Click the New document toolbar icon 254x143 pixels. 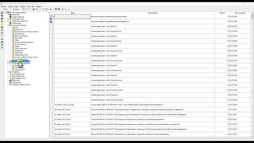click(x=24, y=9)
